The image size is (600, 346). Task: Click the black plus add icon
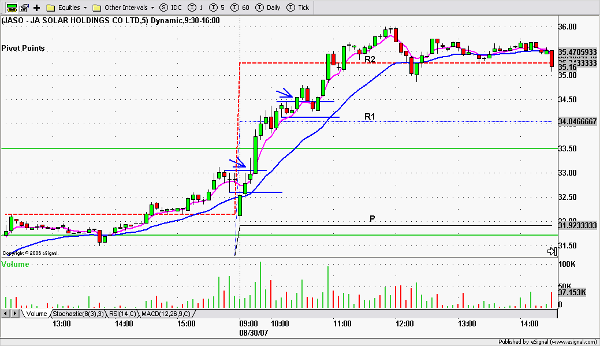[x=37, y=8]
